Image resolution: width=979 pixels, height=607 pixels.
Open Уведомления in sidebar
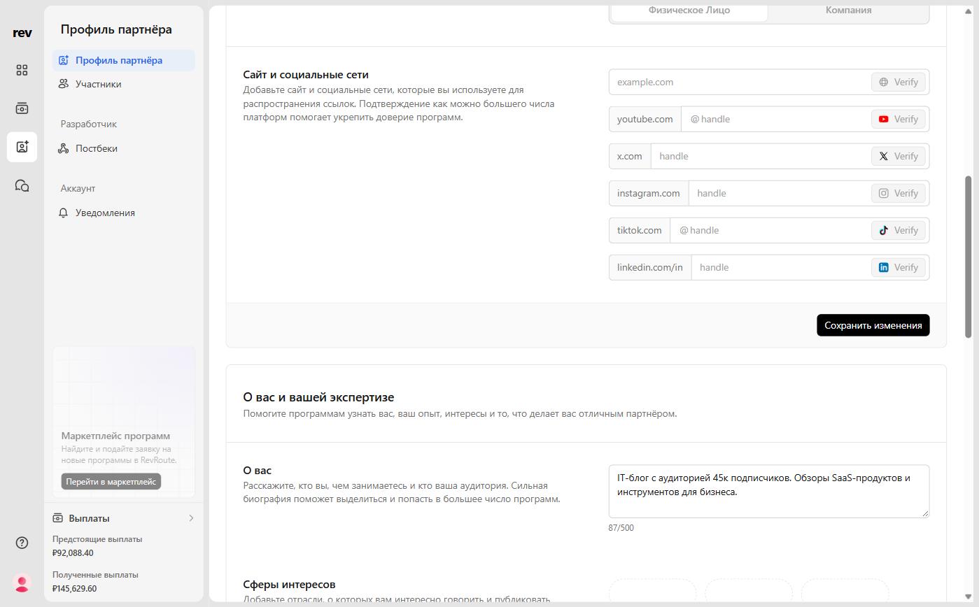[x=124, y=213]
